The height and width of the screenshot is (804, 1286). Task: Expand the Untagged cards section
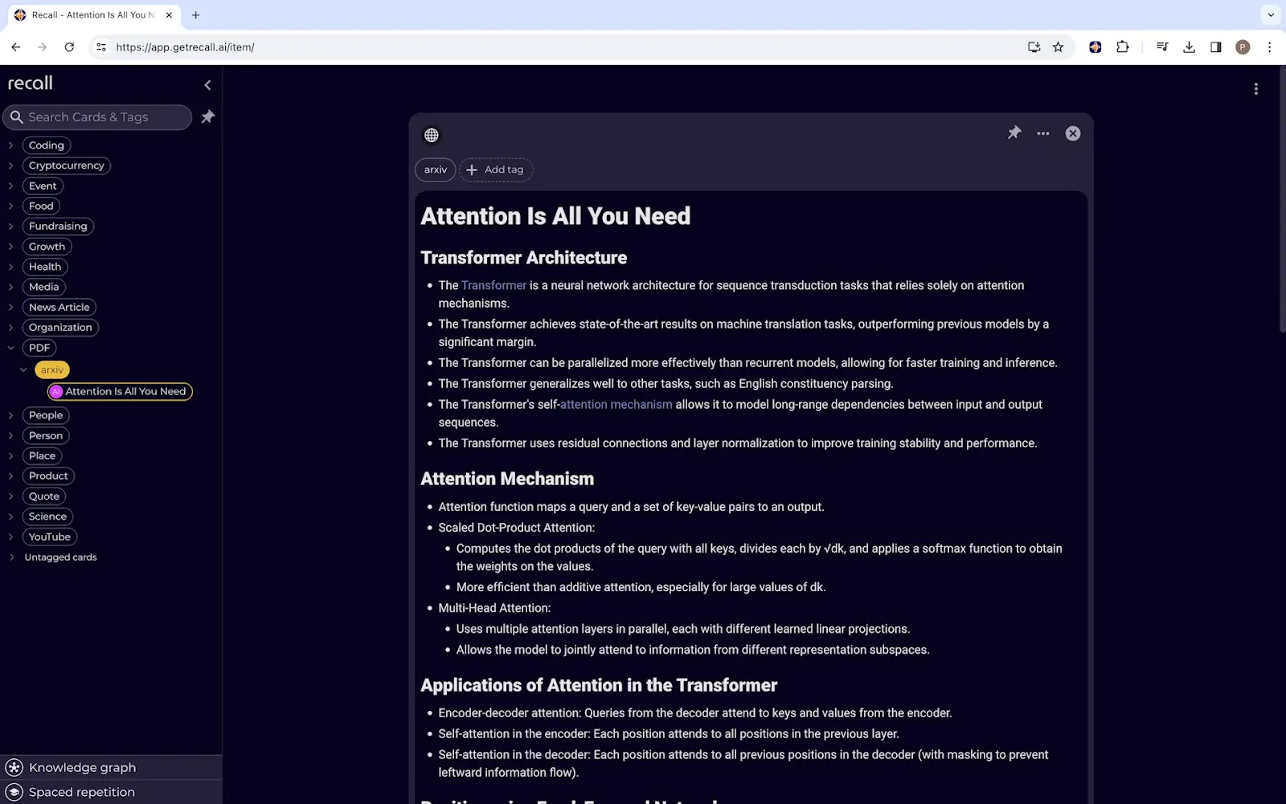pos(10,557)
